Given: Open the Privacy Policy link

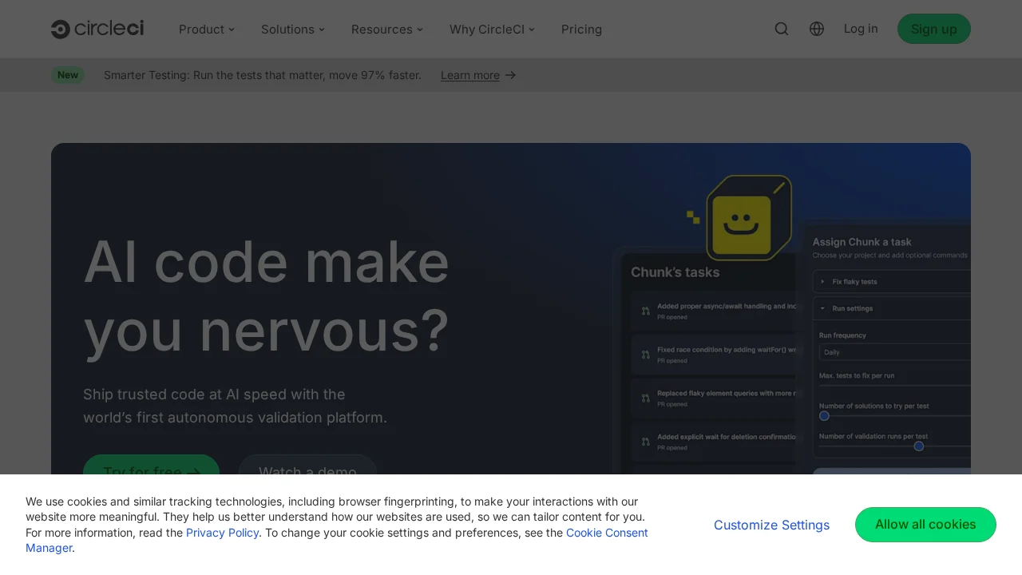Looking at the screenshot, I should tap(222, 532).
